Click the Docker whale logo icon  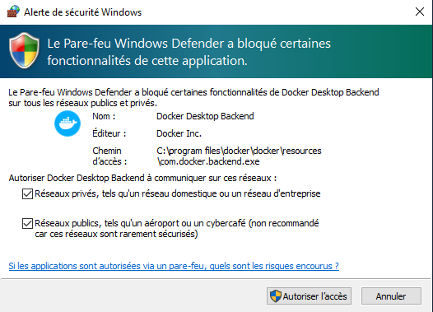(x=68, y=123)
